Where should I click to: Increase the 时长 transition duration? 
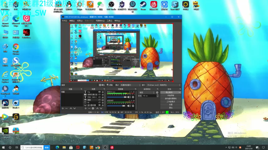(157, 95)
